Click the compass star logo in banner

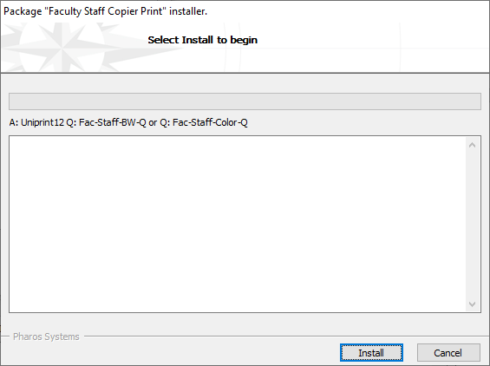pyautogui.click(x=62, y=47)
